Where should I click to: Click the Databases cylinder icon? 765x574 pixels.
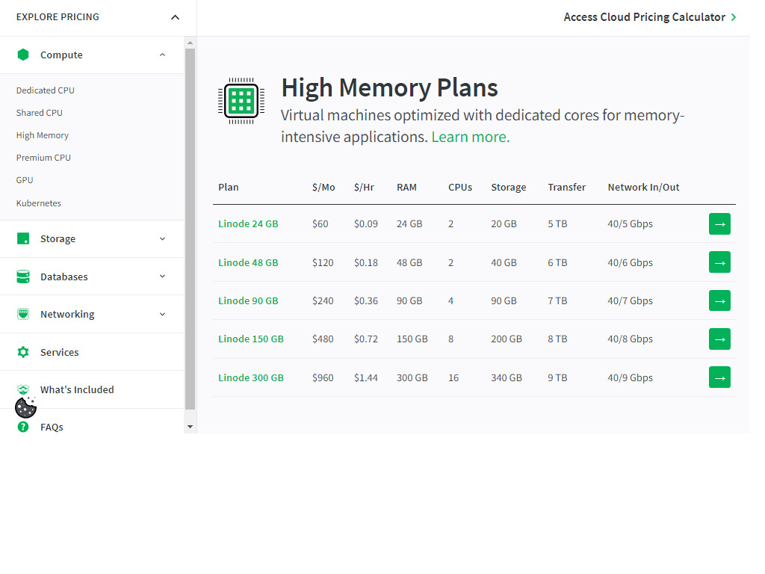pos(23,277)
